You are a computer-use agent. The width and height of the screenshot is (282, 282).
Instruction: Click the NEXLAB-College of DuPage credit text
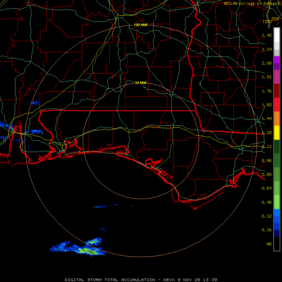click(x=251, y=3)
